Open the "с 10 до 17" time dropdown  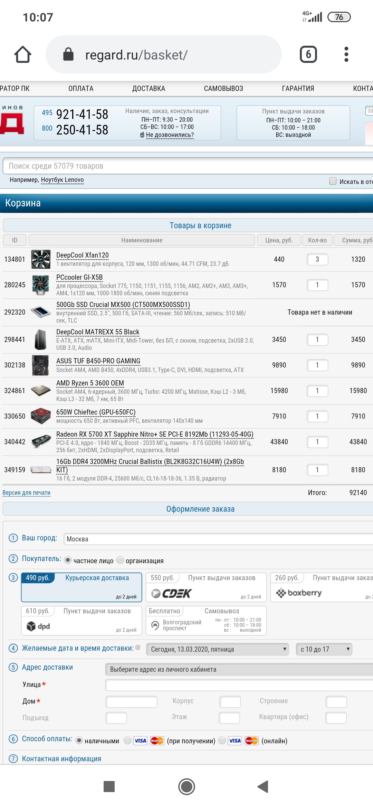pyautogui.click(x=324, y=649)
